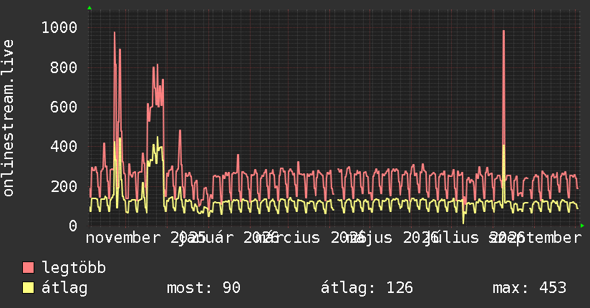Click the y-axis label 200
This screenshot has width=590, height=308.
[64, 186]
